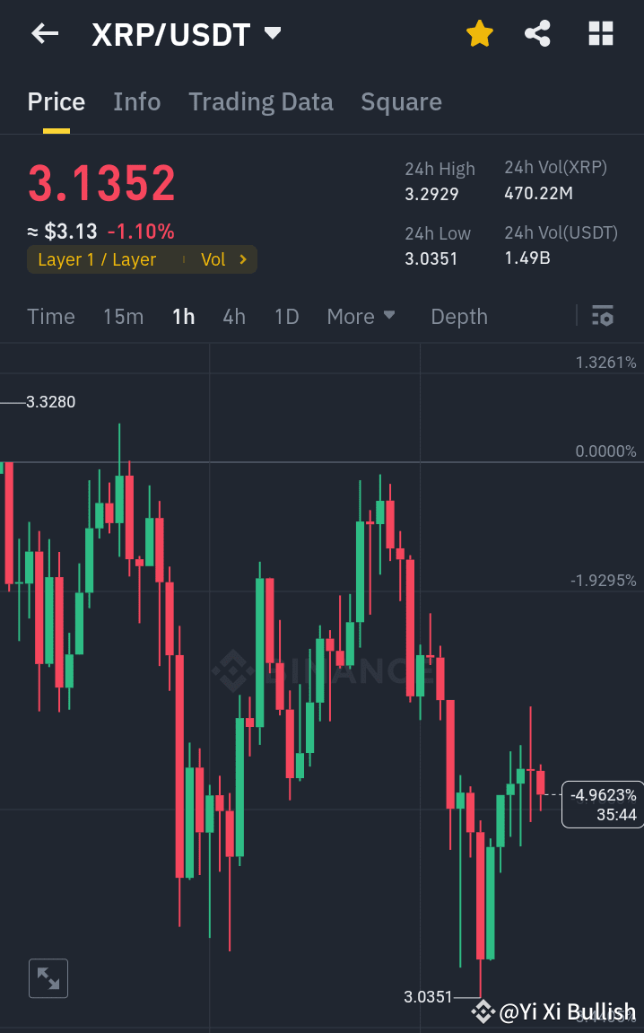Tap the current price 3.1352

pos(100,182)
